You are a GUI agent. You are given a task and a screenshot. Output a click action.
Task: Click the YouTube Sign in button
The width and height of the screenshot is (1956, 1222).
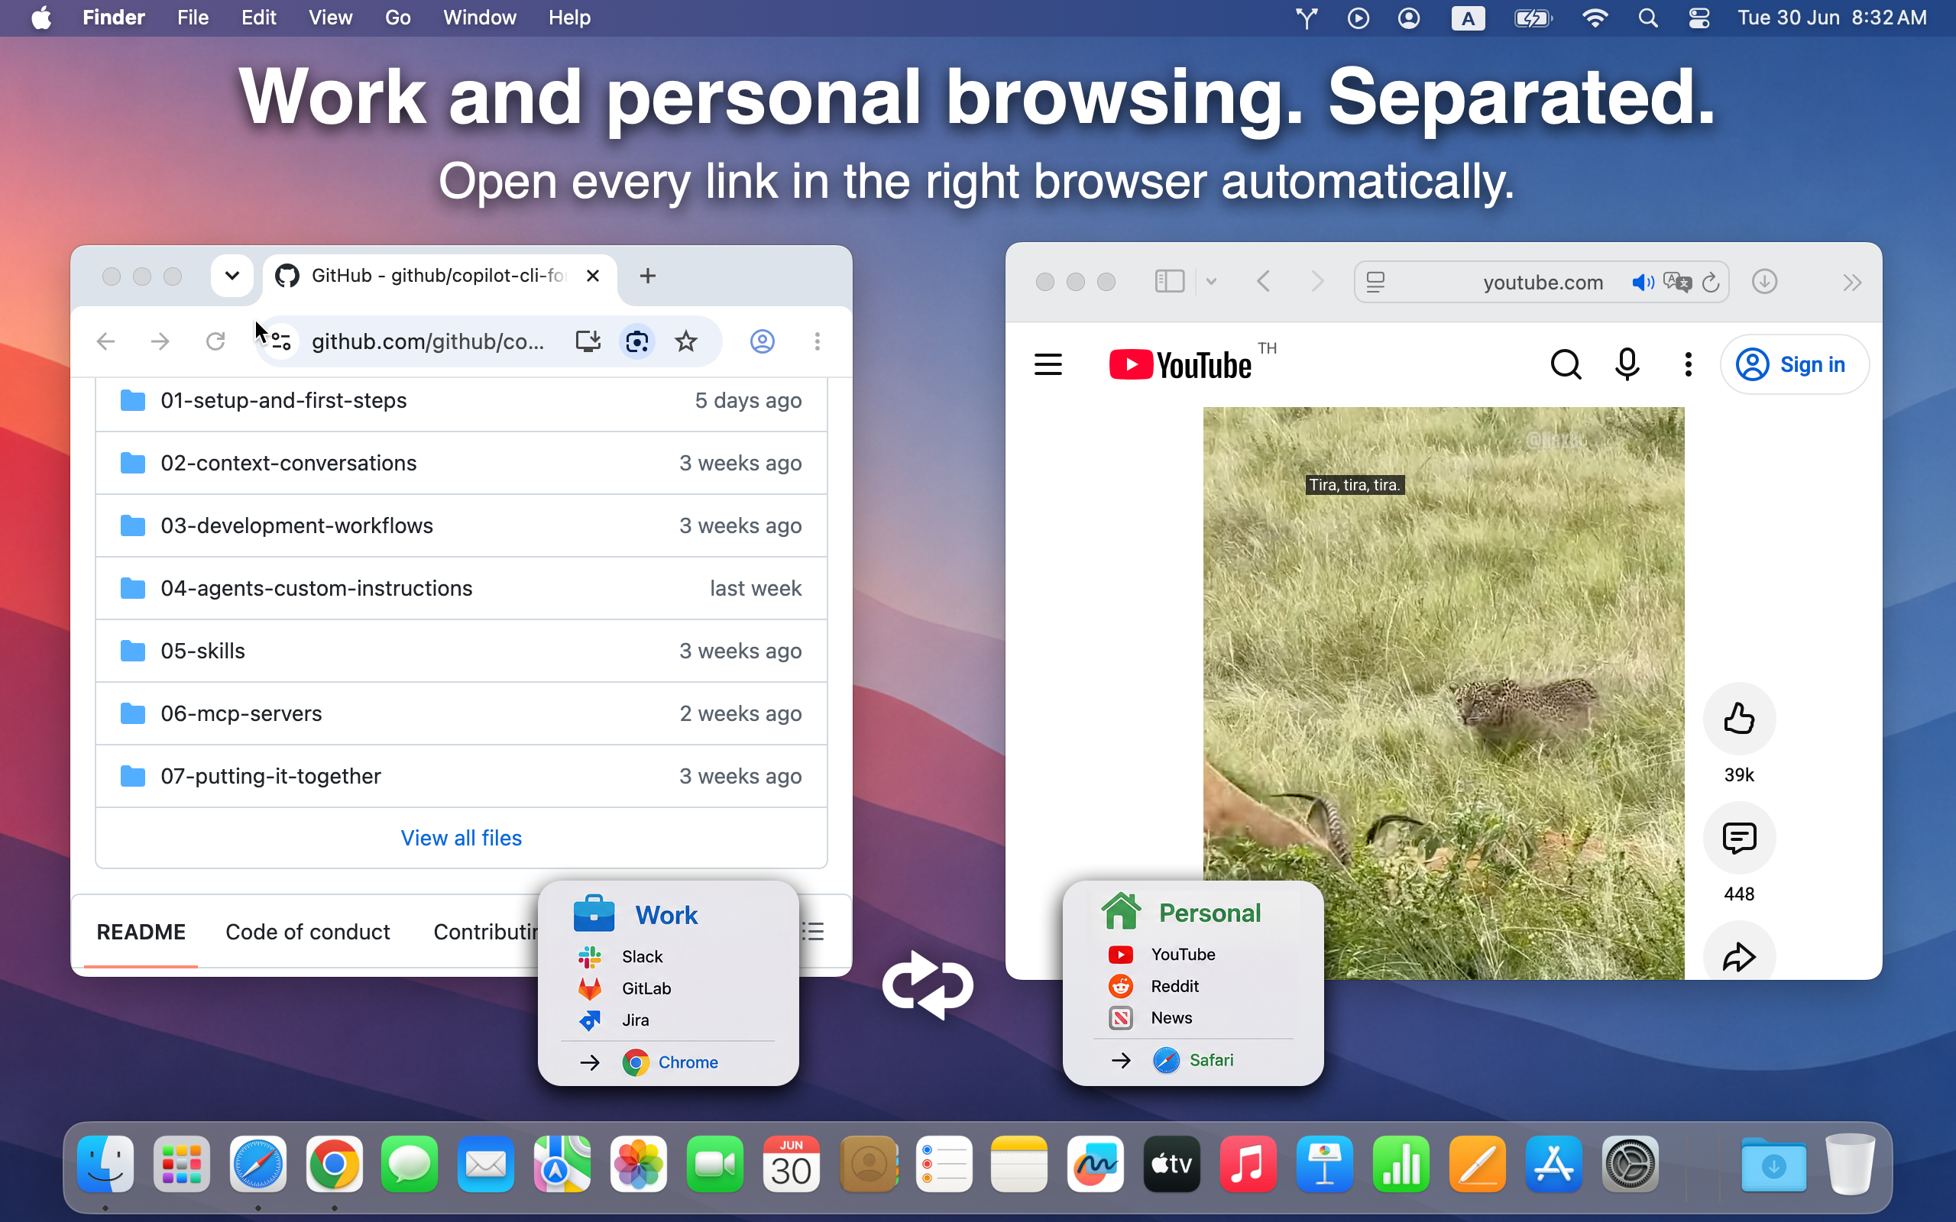click(1794, 364)
